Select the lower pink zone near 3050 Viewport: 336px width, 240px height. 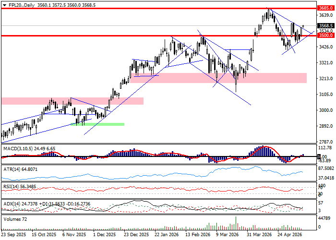click(x=72, y=101)
